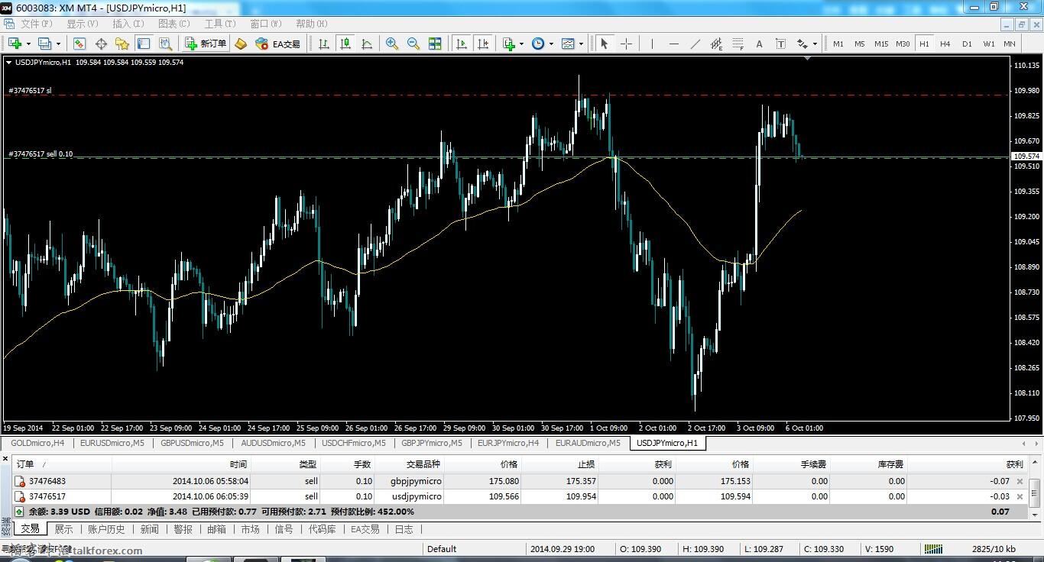Expand the Templates dropdown arrow
The height and width of the screenshot is (562, 1044).
point(581,44)
